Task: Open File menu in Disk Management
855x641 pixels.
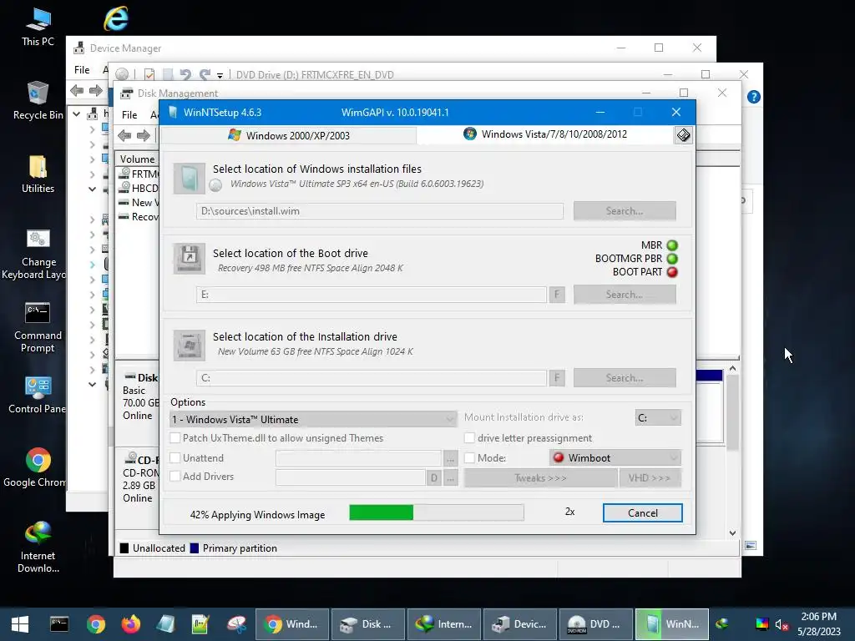Action: click(x=129, y=115)
